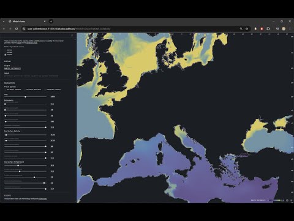The height and width of the screenshot is (221, 294).
Task: Click the zoom magnifier icon in address bar
Action: tap(241, 29)
